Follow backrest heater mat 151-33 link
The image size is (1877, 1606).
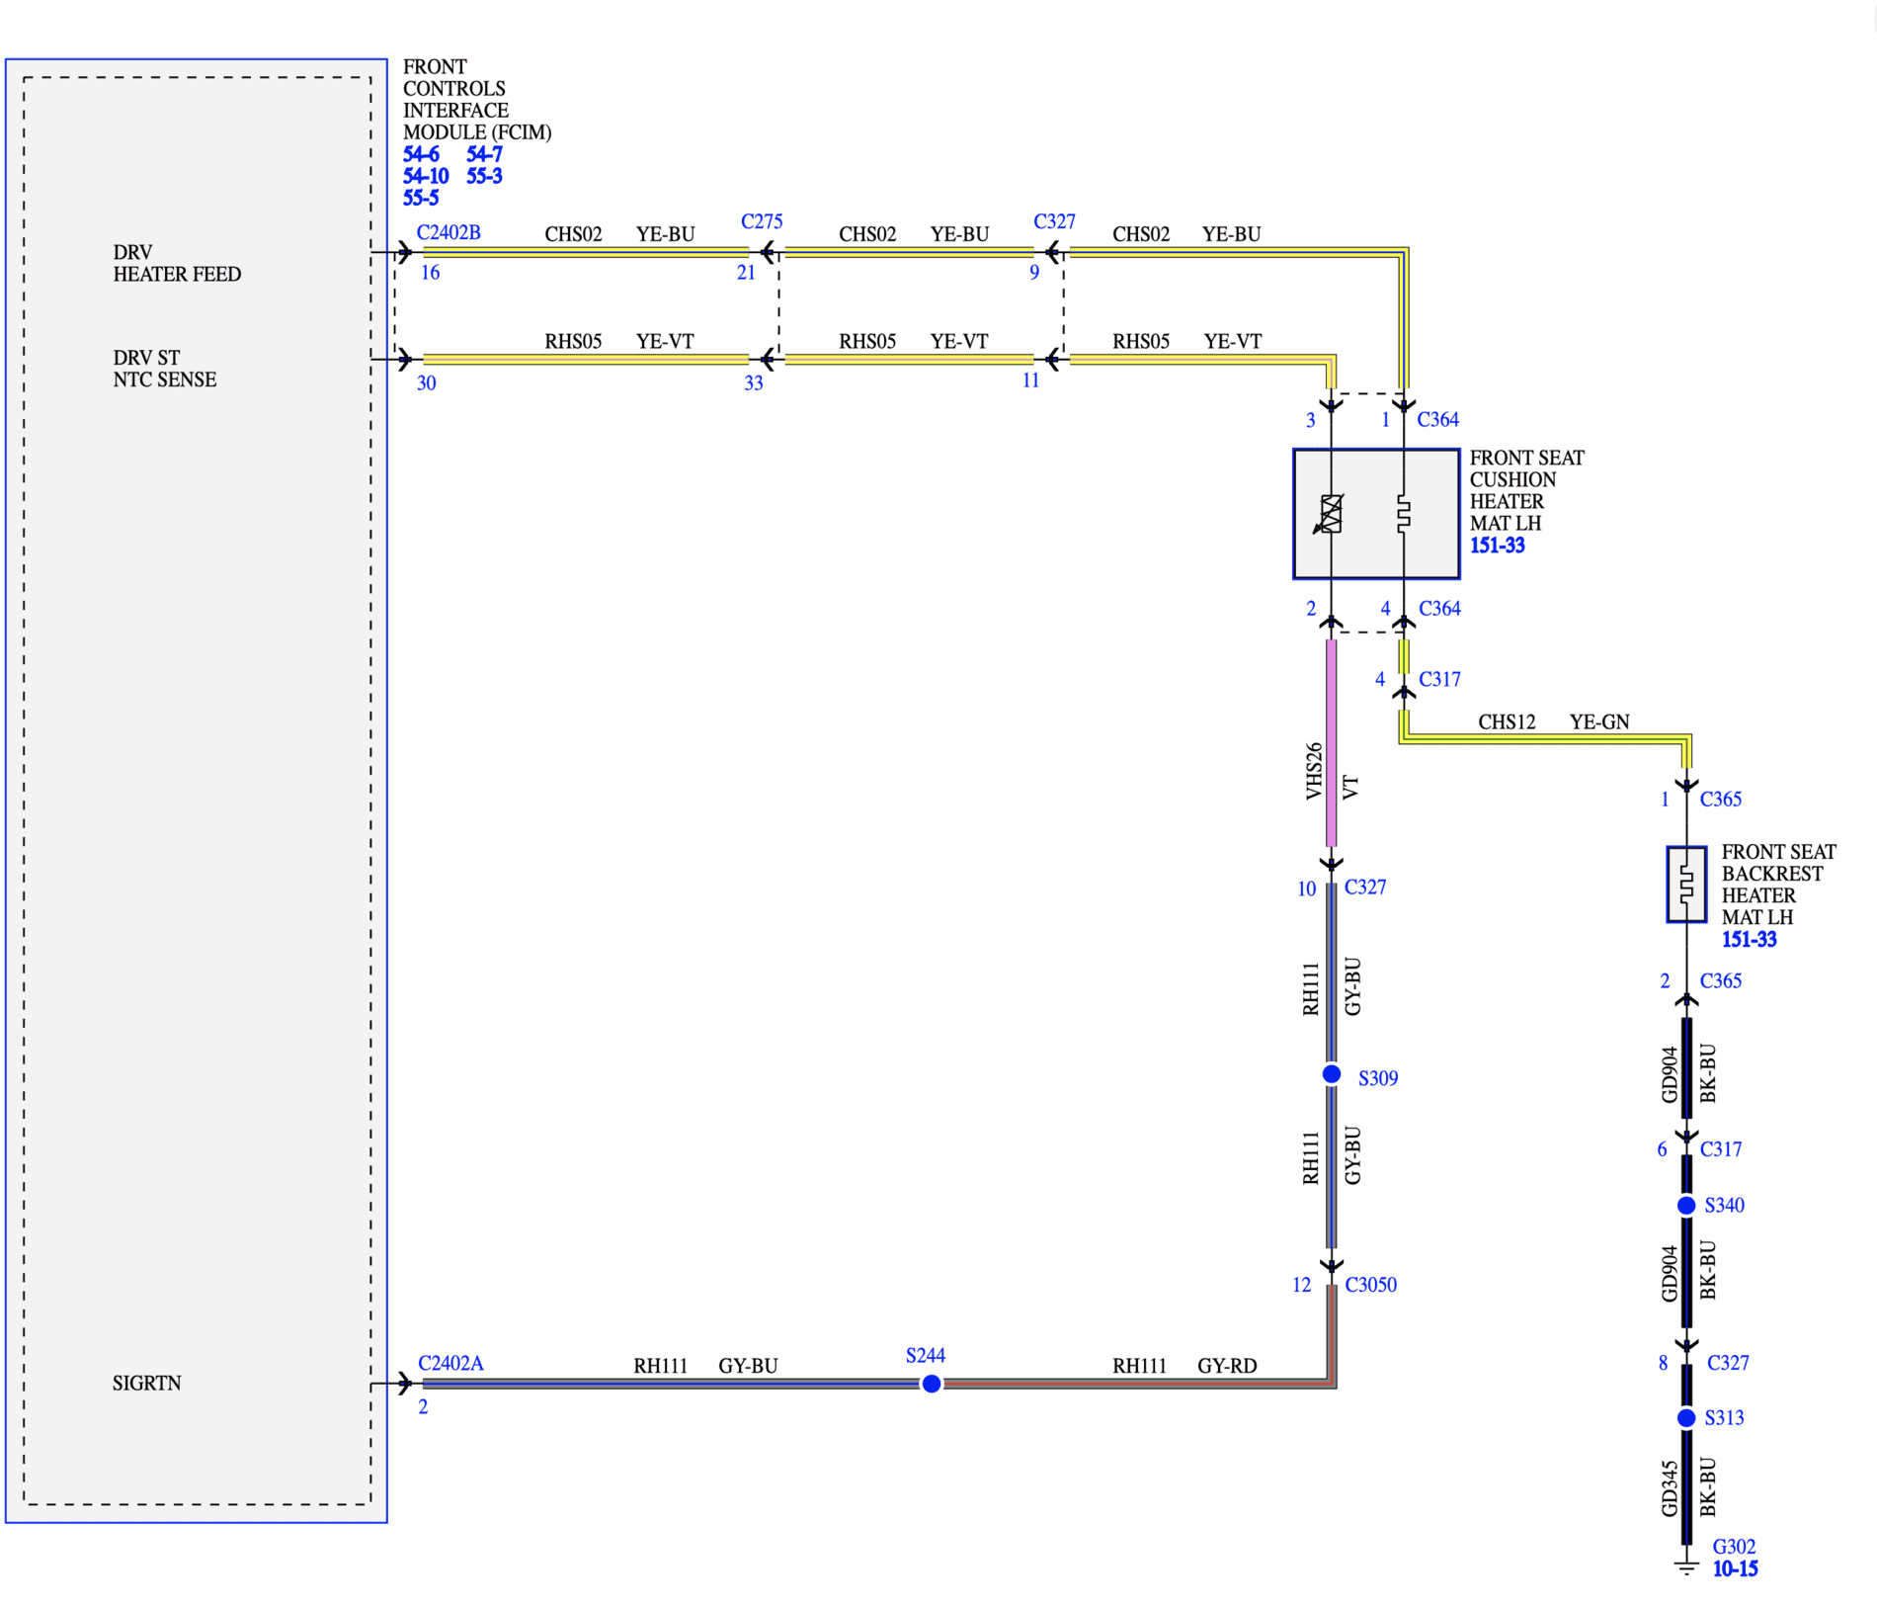coord(1749,940)
